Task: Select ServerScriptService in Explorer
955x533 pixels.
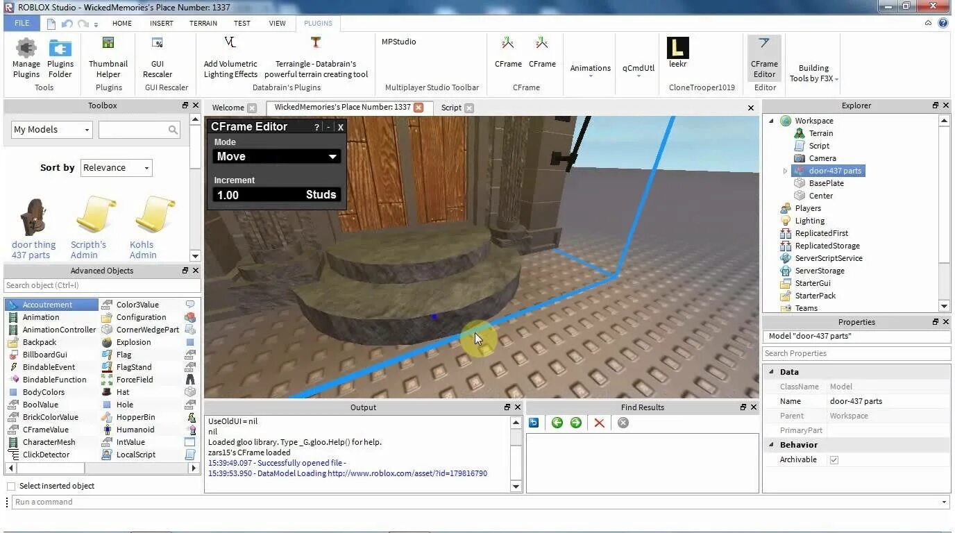Action: [821, 258]
